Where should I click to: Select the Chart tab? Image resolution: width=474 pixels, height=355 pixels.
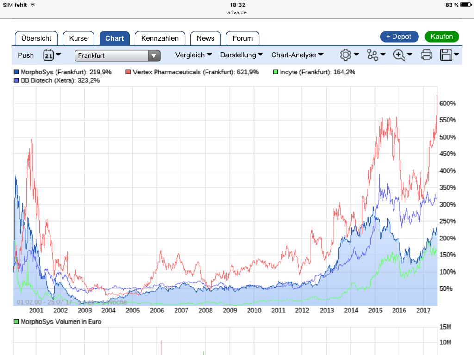pyautogui.click(x=115, y=38)
